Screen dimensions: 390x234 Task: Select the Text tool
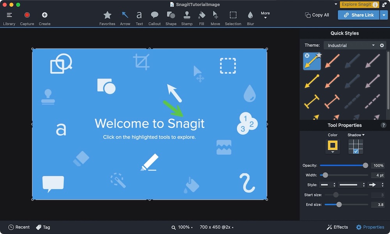click(139, 19)
